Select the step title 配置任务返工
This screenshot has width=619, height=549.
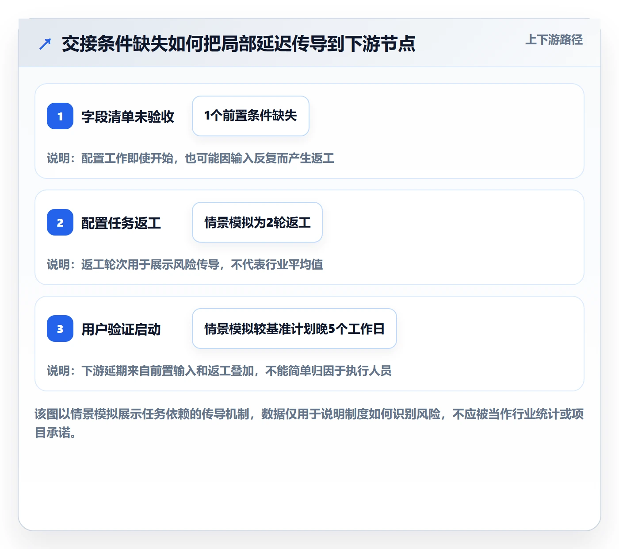point(121,223)
